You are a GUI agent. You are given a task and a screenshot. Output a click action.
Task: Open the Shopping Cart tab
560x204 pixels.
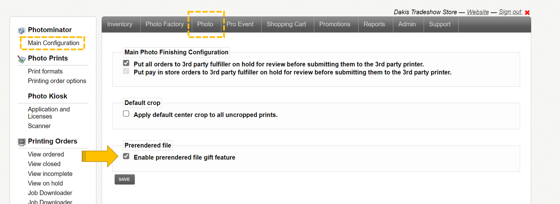(286, 24)
